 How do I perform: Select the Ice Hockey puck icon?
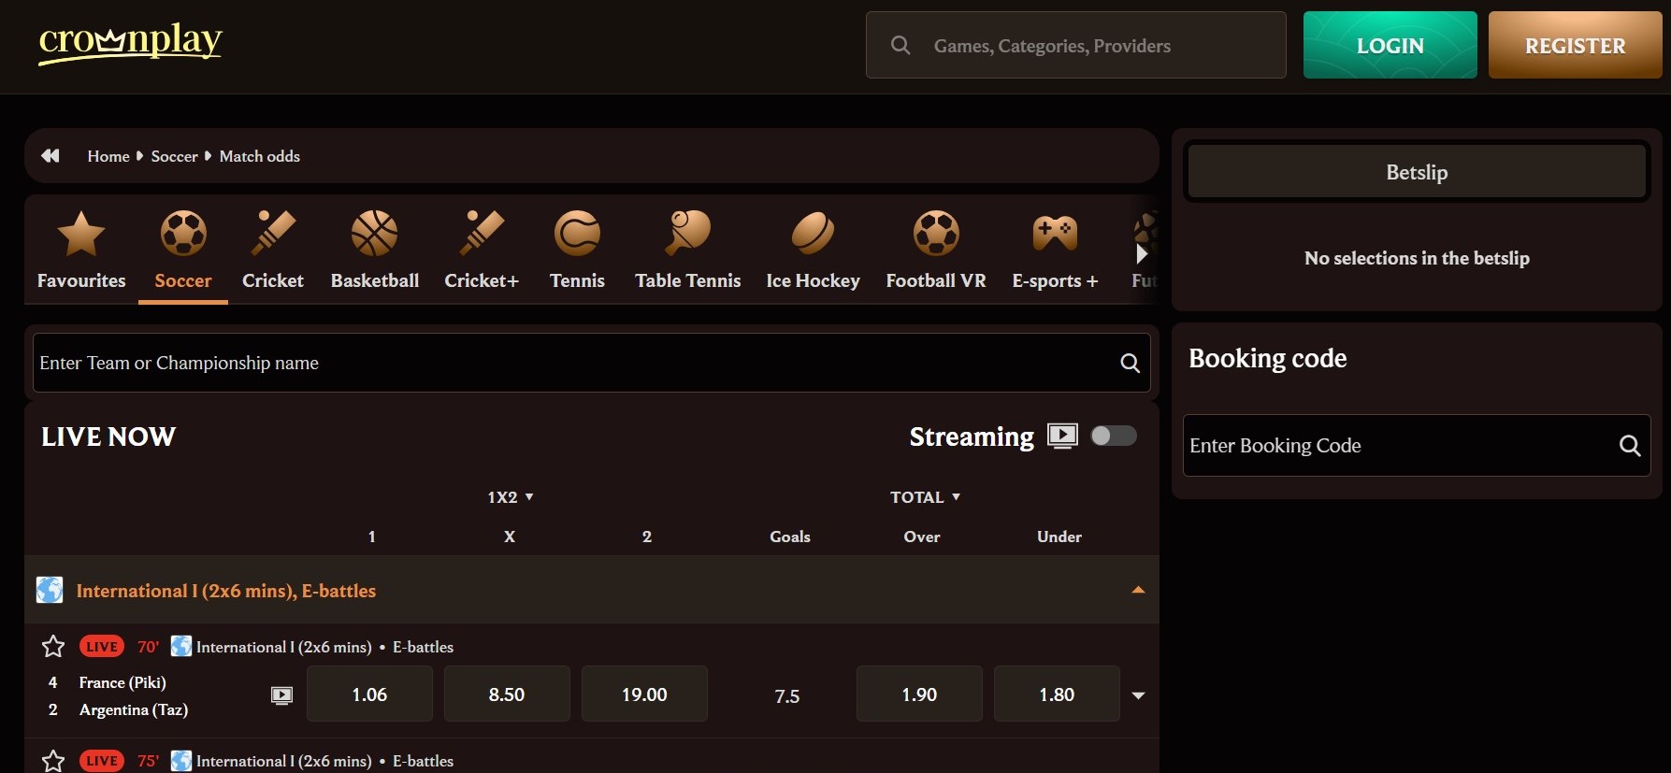coord(813,234)
